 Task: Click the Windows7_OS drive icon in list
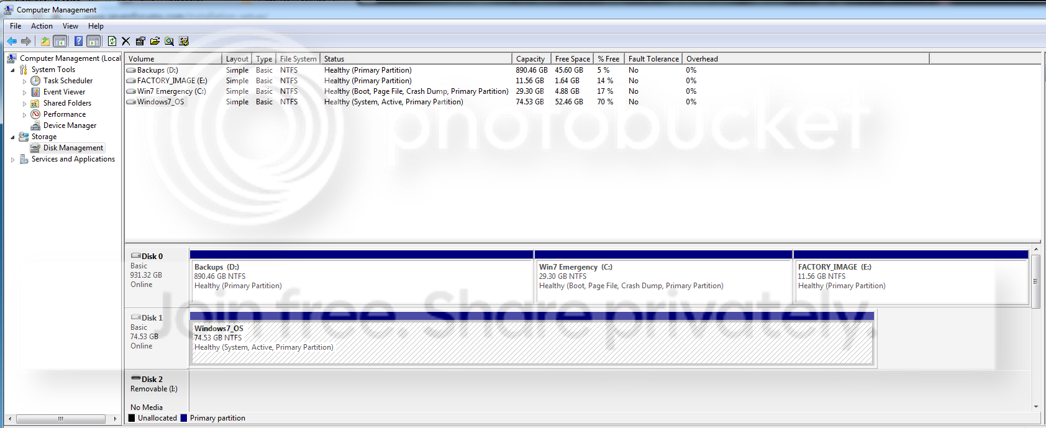coord(131,102)
